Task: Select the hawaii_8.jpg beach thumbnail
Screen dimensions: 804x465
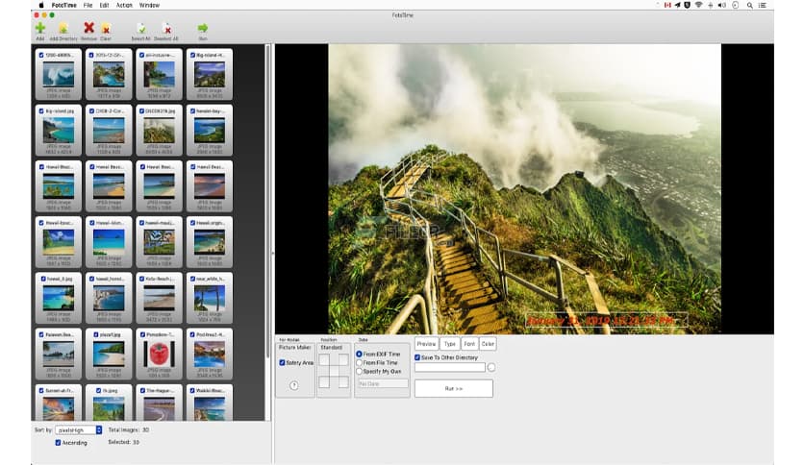Action: 59,299
